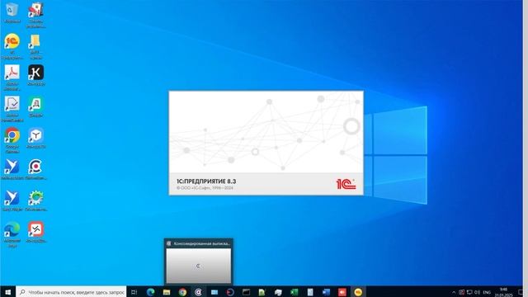Image resolution: width=528 pixels, height=297 pixels.
Task: Open the red square taskbar app
Action: 342,292
